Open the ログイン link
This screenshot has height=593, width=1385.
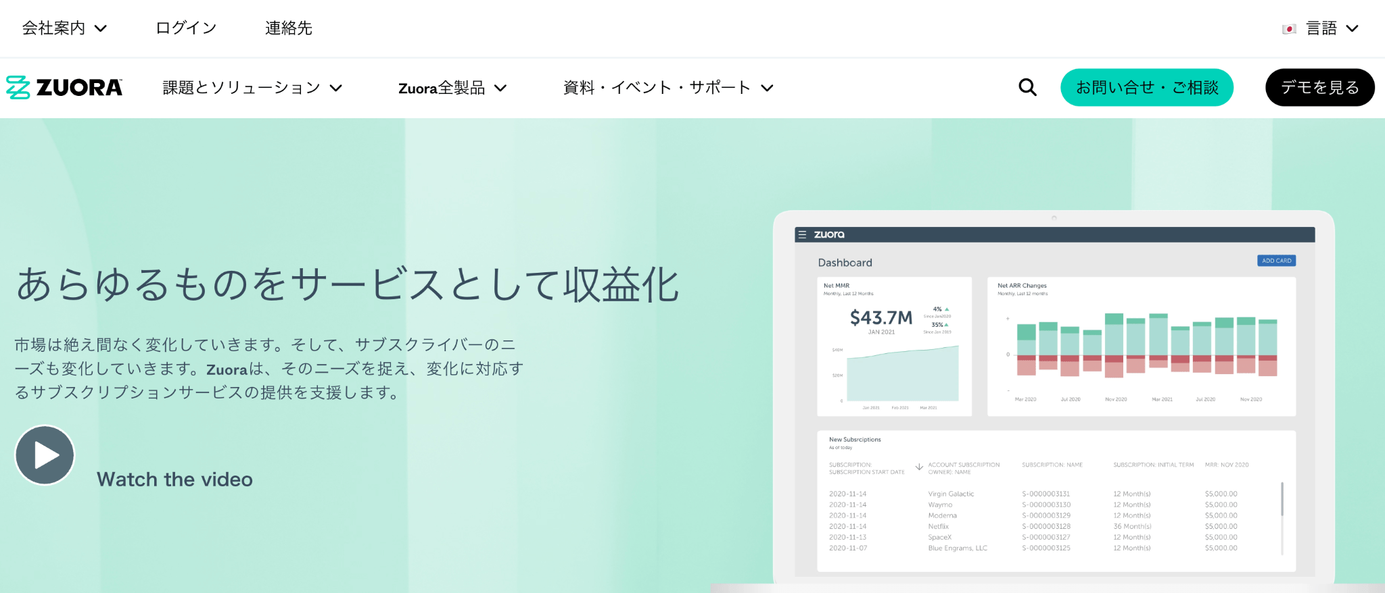(x=186, y=28)
